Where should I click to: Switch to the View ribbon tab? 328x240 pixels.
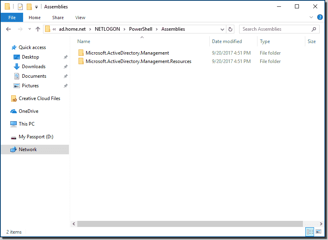pos(81,18)
